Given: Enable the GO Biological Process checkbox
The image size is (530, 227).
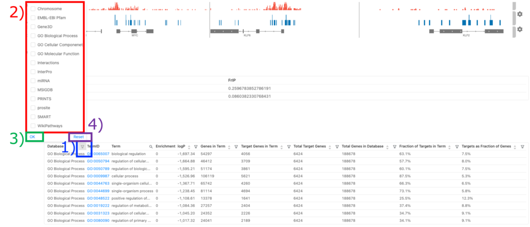Looking at the screenshot, I should pyautogui.click(x=33, y=36).
